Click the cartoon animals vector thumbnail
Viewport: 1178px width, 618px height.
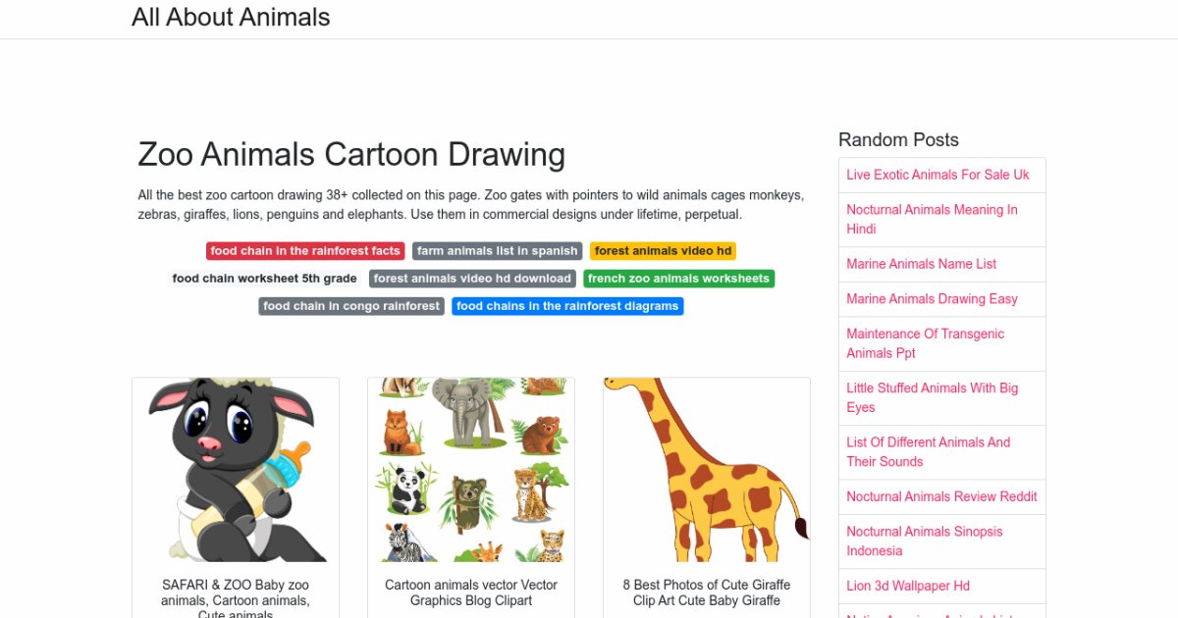tap(471, 470)
